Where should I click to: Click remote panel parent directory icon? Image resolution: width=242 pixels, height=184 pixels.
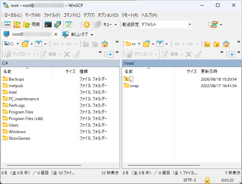click(x=207, y=44)
